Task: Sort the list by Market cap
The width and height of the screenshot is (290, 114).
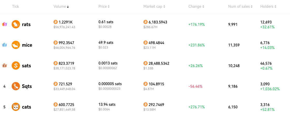Action: pyautogui.click(x=154, y=6)
